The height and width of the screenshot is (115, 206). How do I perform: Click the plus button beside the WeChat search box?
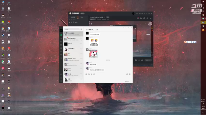pos(81,29)
